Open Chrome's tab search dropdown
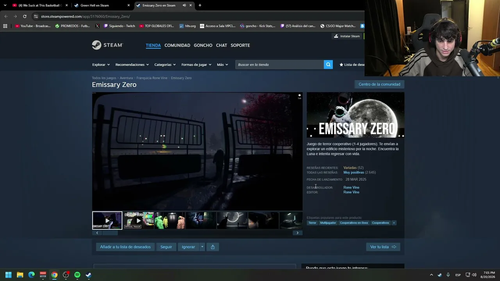The width and height of the screenshot is (500, 281). click(x=5, y=5)
